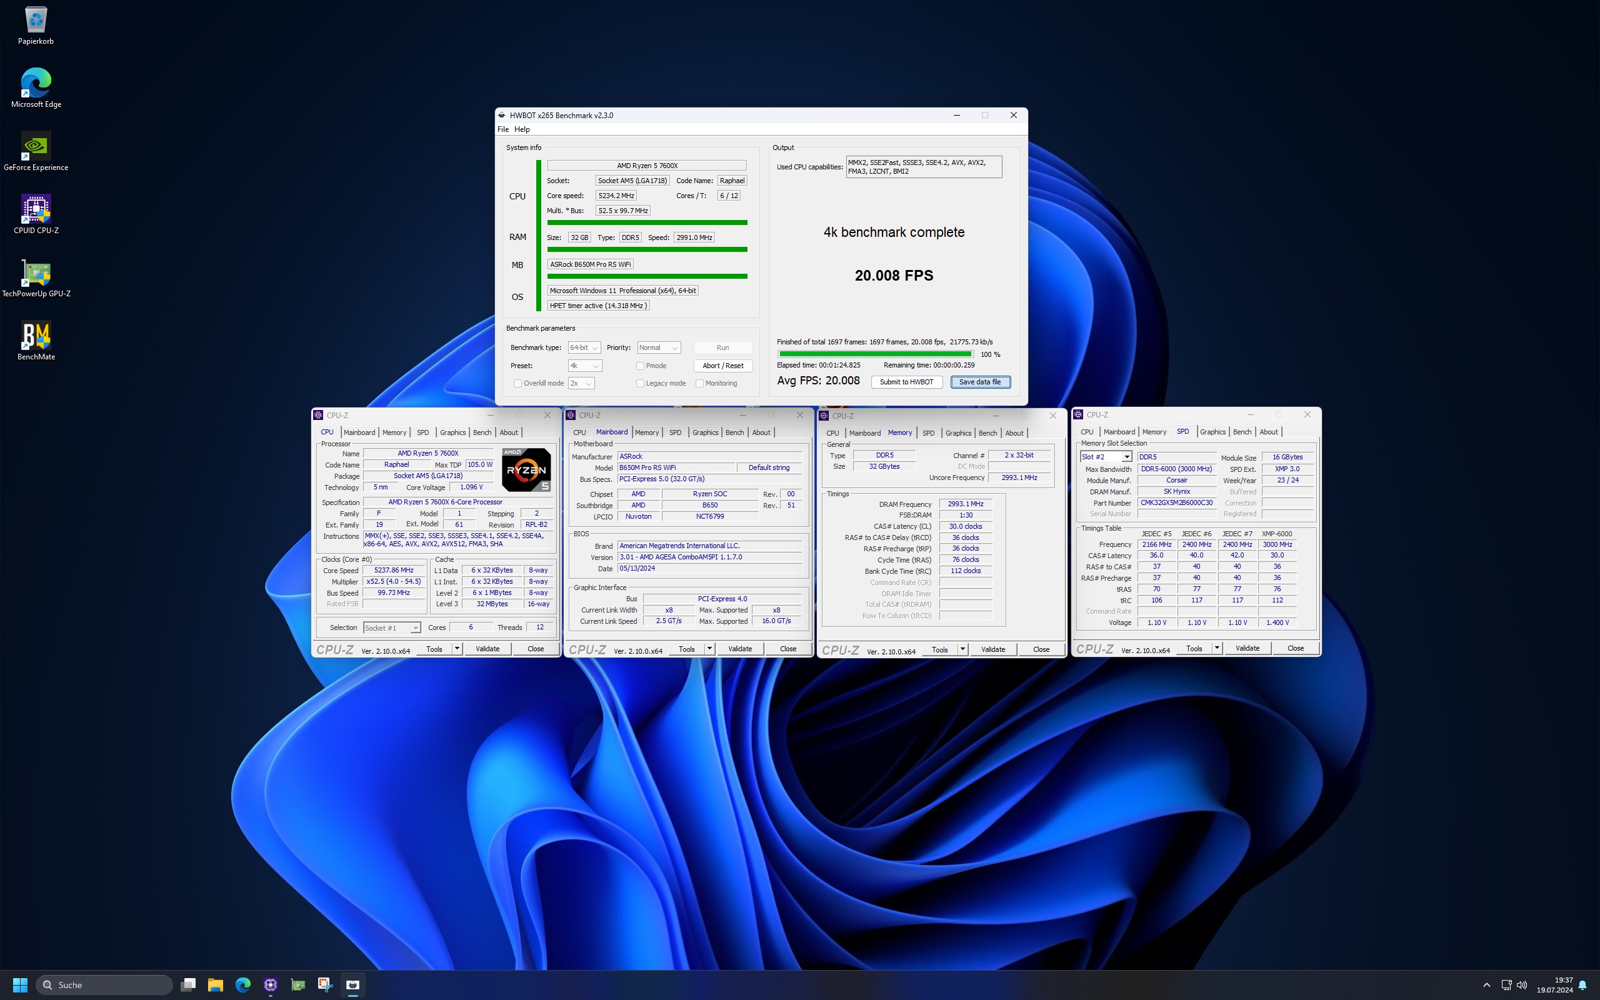Viewport: 1600px width, 1000px height.
Task: Click the 20.008 FPS result text
Action: point(894,276)
